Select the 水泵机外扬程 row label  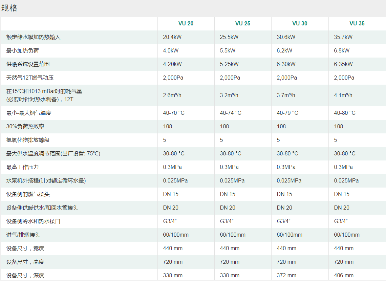coord(46,180)
